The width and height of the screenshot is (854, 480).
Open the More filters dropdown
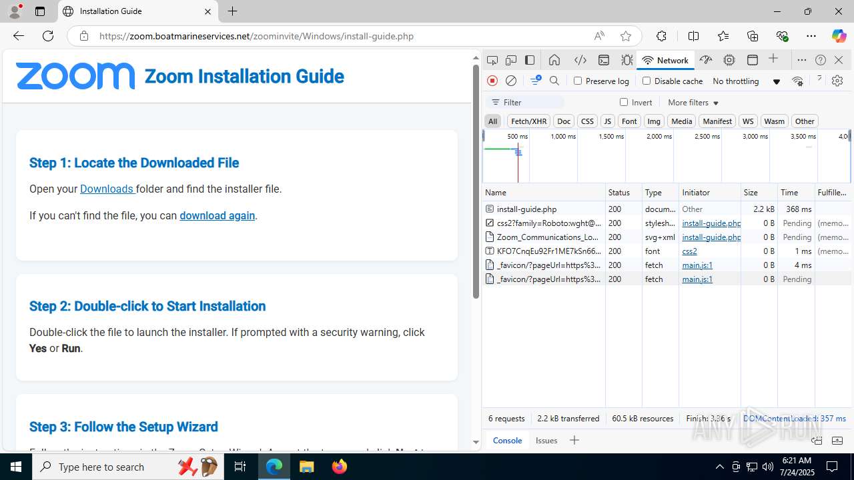693,102
